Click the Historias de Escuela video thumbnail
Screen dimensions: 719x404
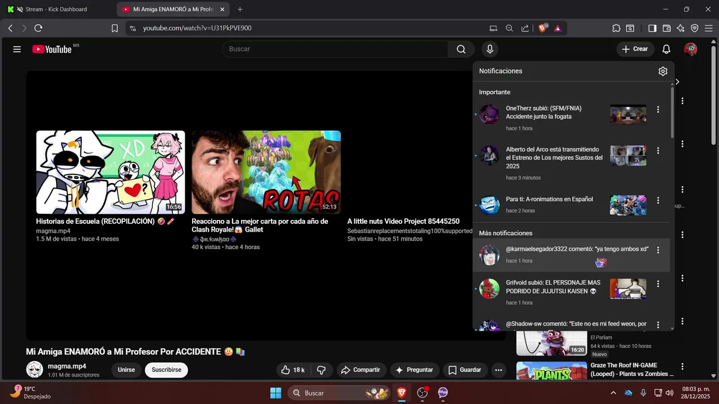pos(111,172)
